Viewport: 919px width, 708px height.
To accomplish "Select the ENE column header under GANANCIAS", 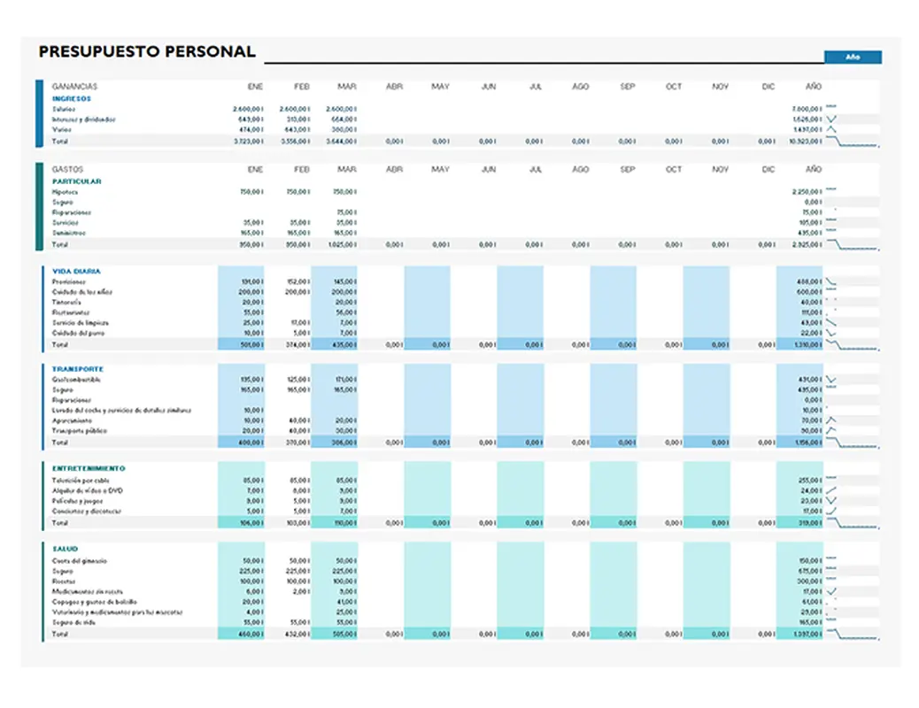I will pos(255,87).
